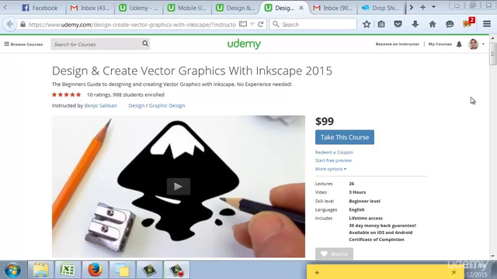Click the recording Camtasia taskbar icon
This screenshot has height=279, width=497.
[177, 270]
